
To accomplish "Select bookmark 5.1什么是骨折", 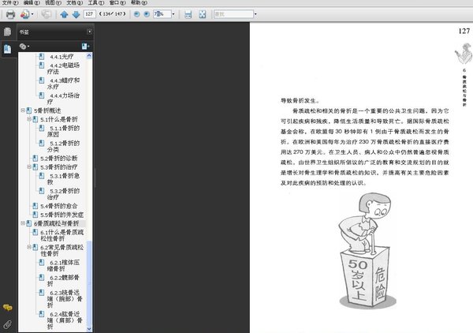I will (59, 119).
